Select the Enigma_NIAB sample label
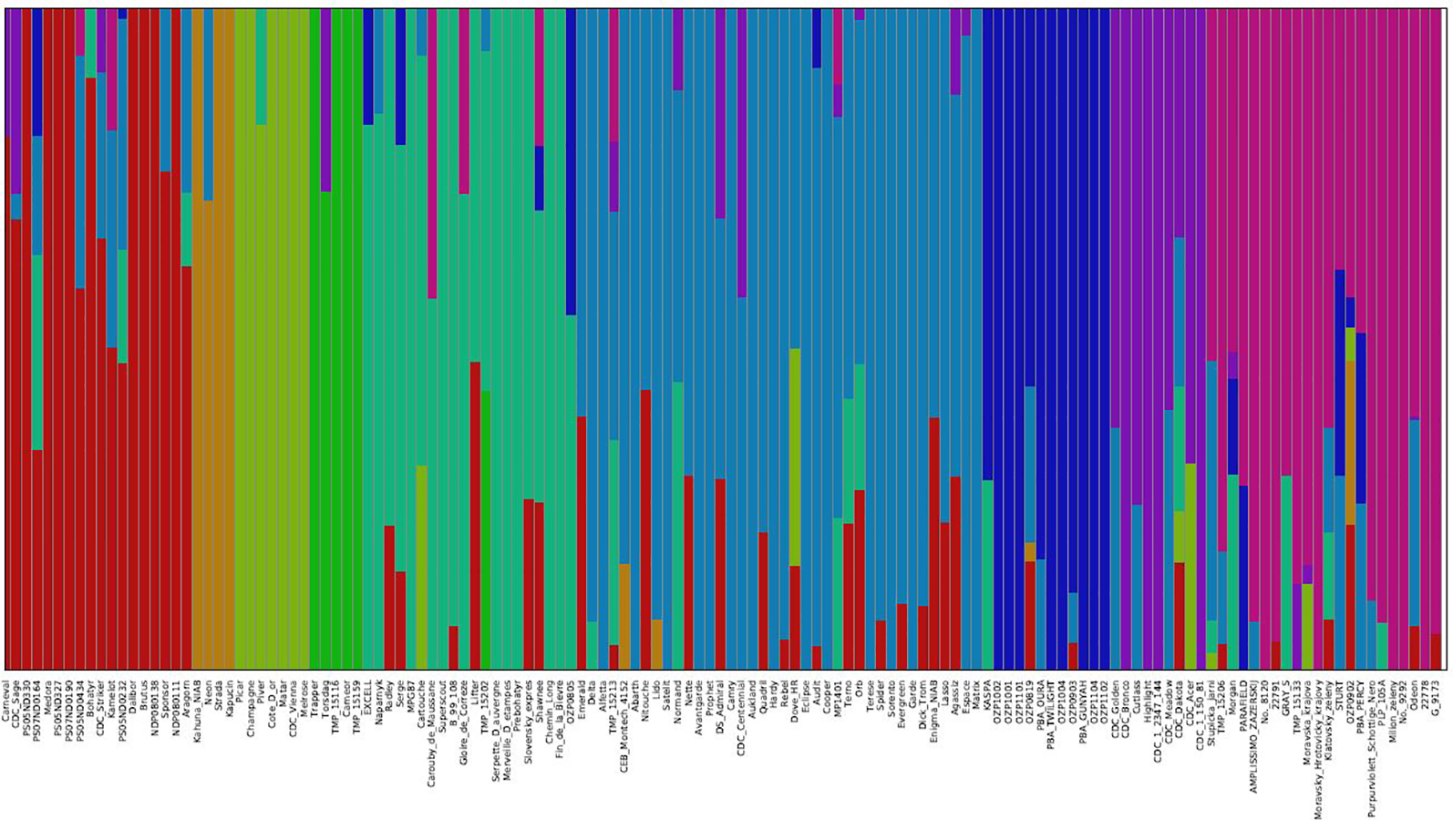Viewport: 1453px width, 820px height. pyautogui.click(x=934, y=712)
